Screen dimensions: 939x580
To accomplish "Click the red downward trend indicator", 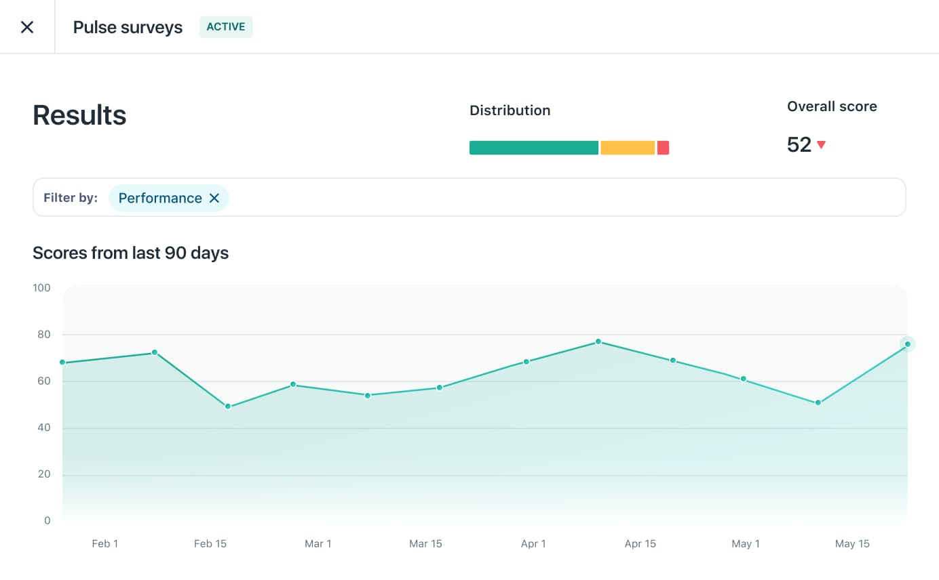I will [822, 144].
